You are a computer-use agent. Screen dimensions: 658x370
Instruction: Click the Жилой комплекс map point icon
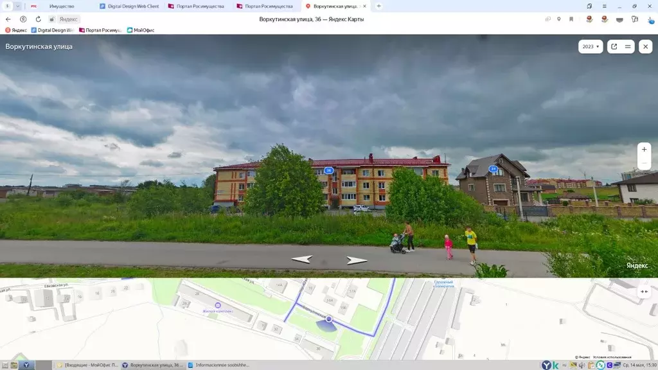pos(217,305)
